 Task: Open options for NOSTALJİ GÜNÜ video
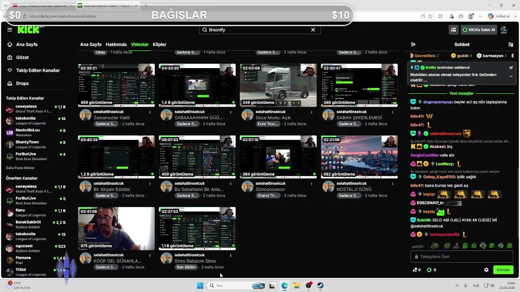coord(392,184)
